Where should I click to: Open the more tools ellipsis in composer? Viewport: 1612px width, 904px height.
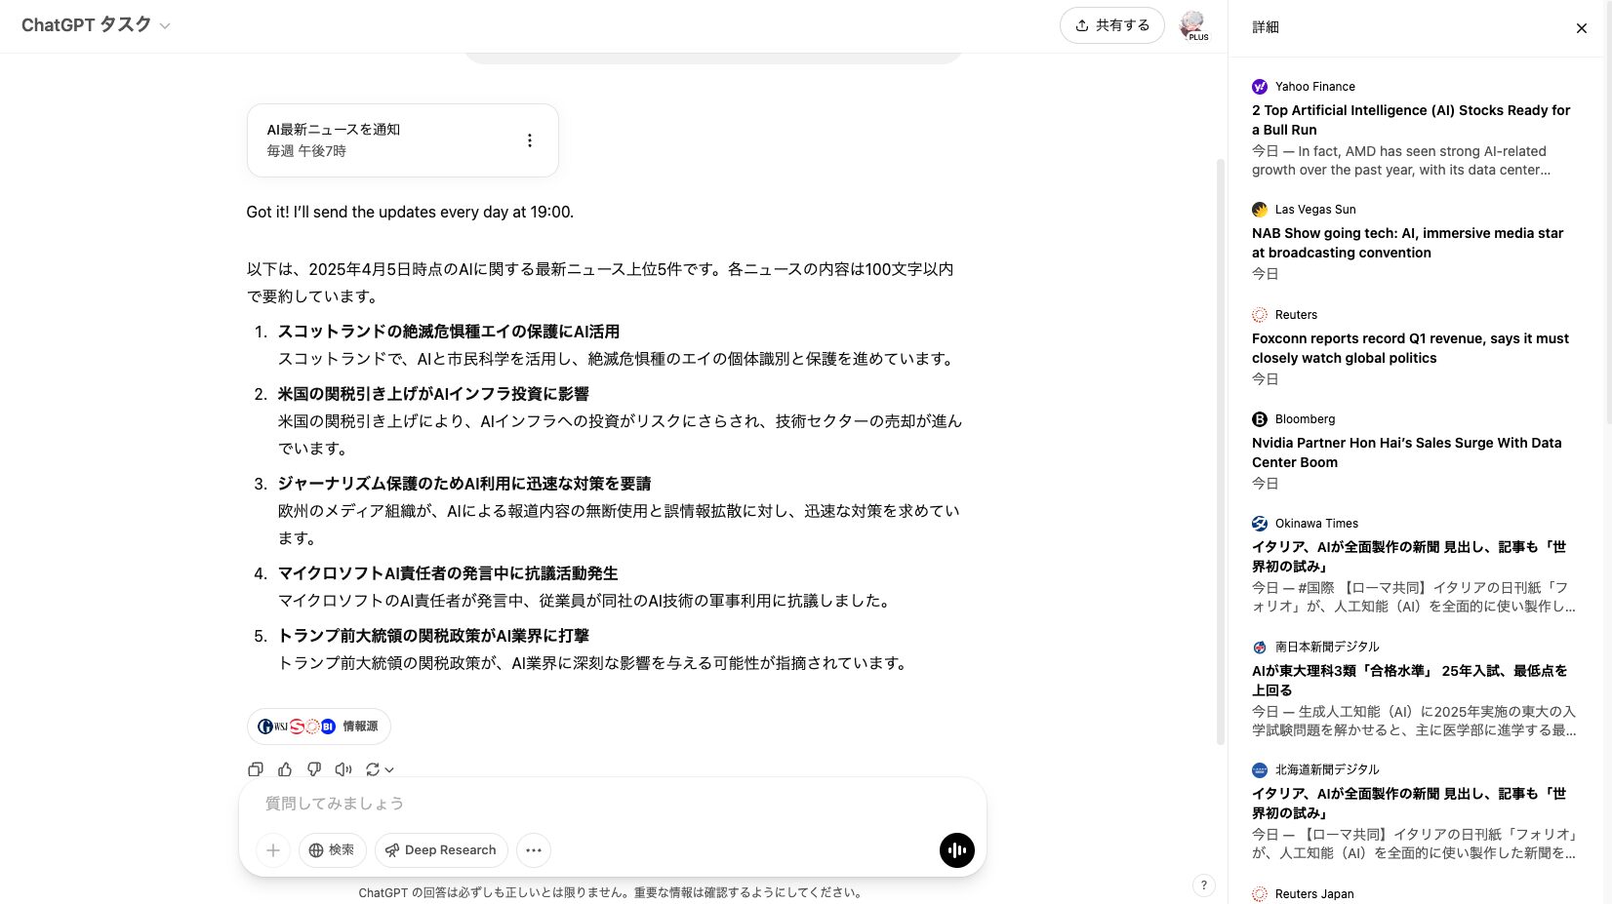tap(534, 850)
